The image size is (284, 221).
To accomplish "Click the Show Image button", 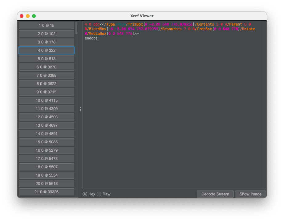I will pos(250,194).
